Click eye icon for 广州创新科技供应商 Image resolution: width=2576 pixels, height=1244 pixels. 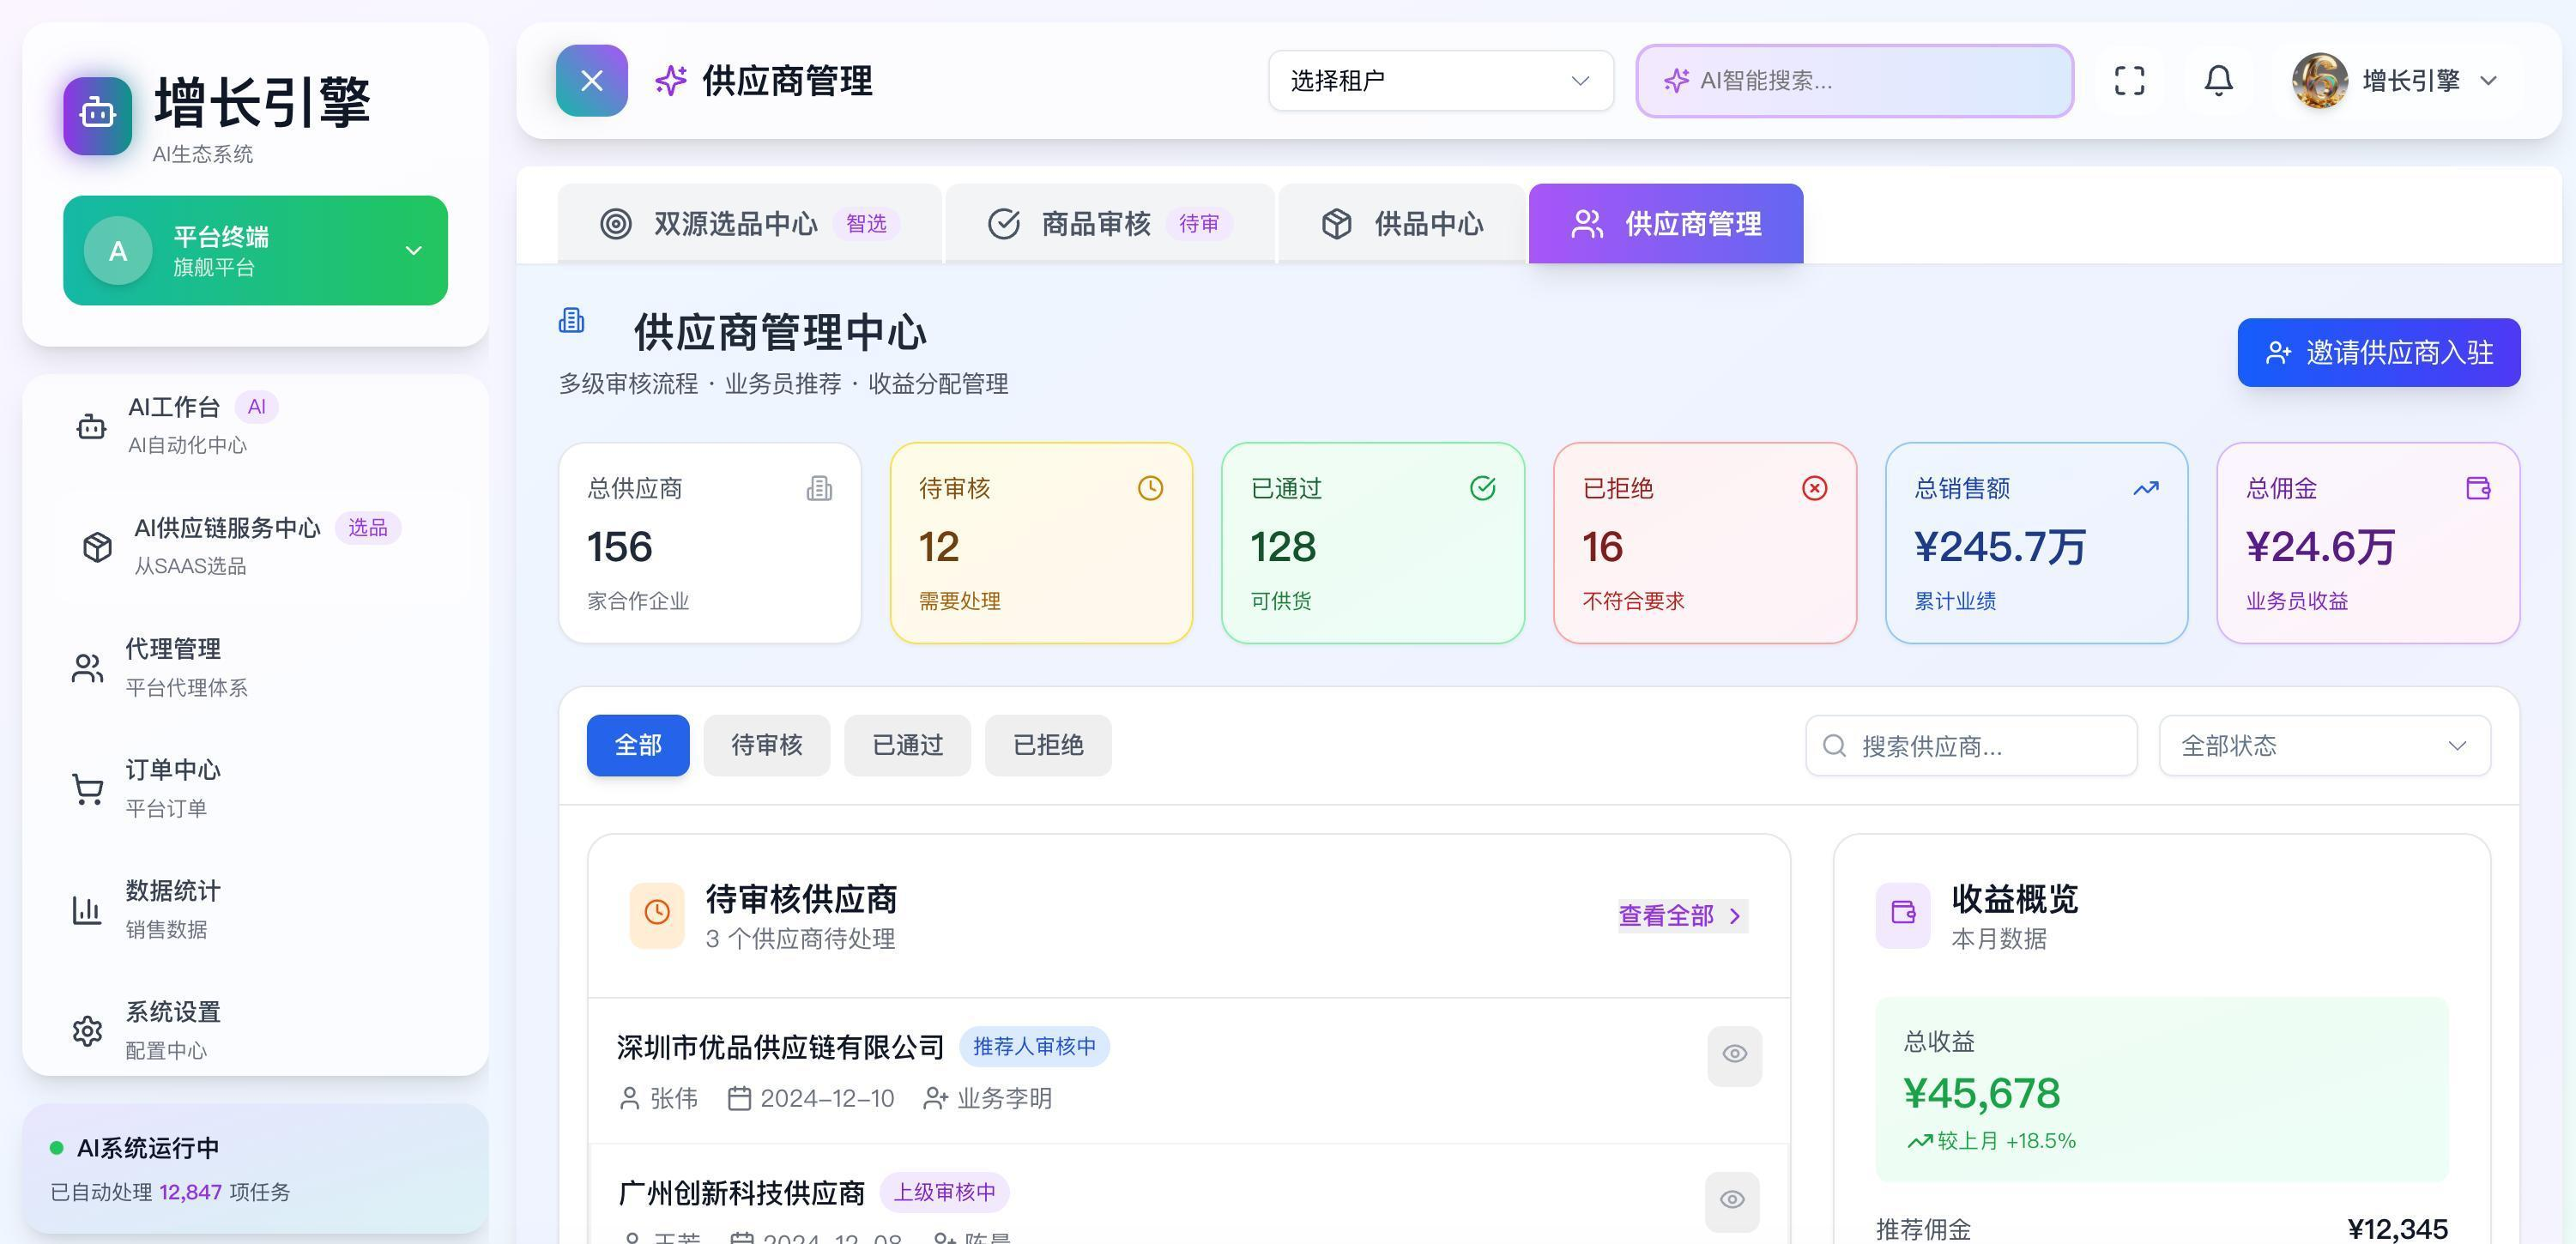(1732, 1200)
